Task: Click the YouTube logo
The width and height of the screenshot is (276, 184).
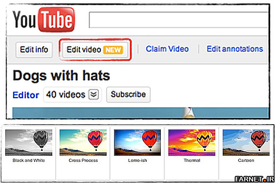Action: pos(44,20)
